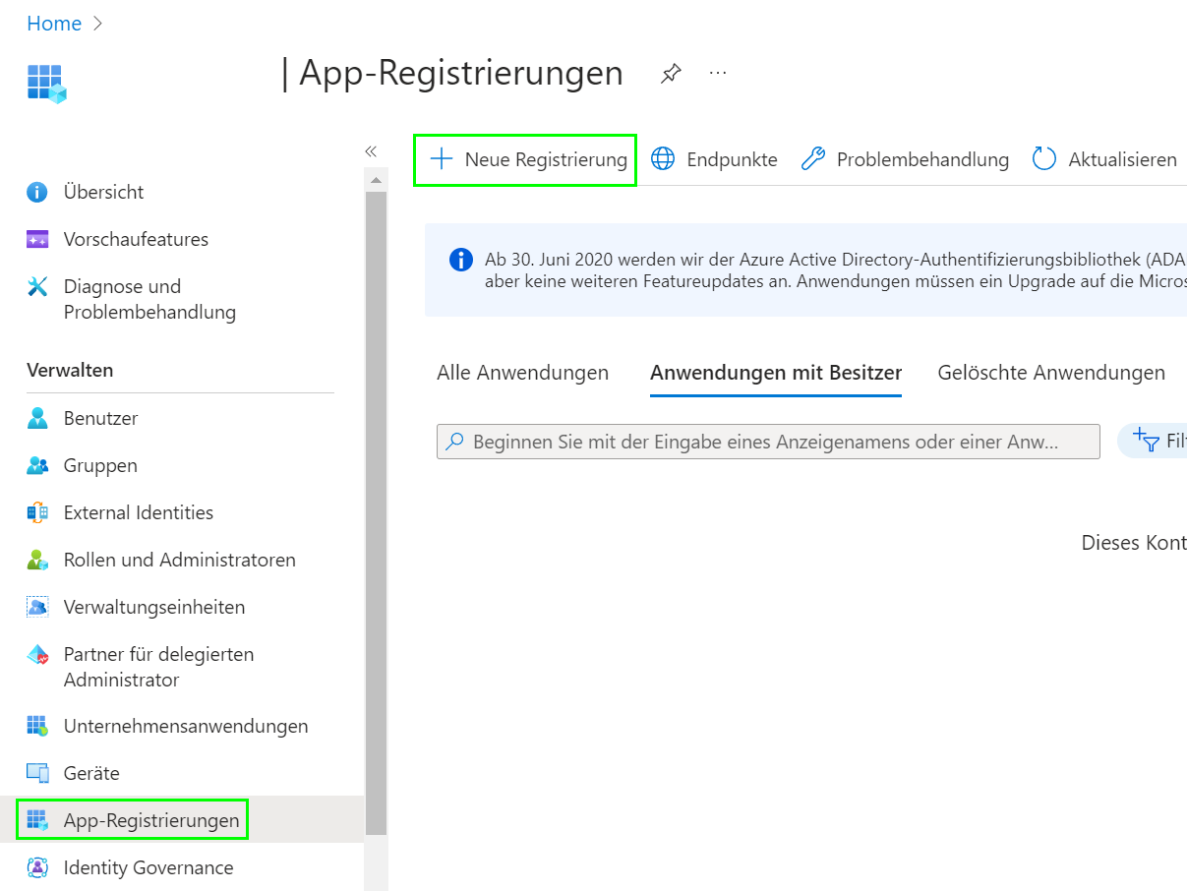Open Endpunkte from the toolbar

(x=714, y=159)
